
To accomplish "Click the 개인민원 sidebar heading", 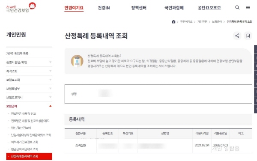I will tap(16, 35).
